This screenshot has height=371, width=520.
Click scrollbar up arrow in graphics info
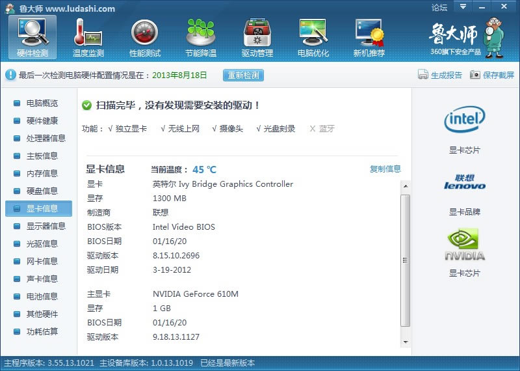point(405,186)
